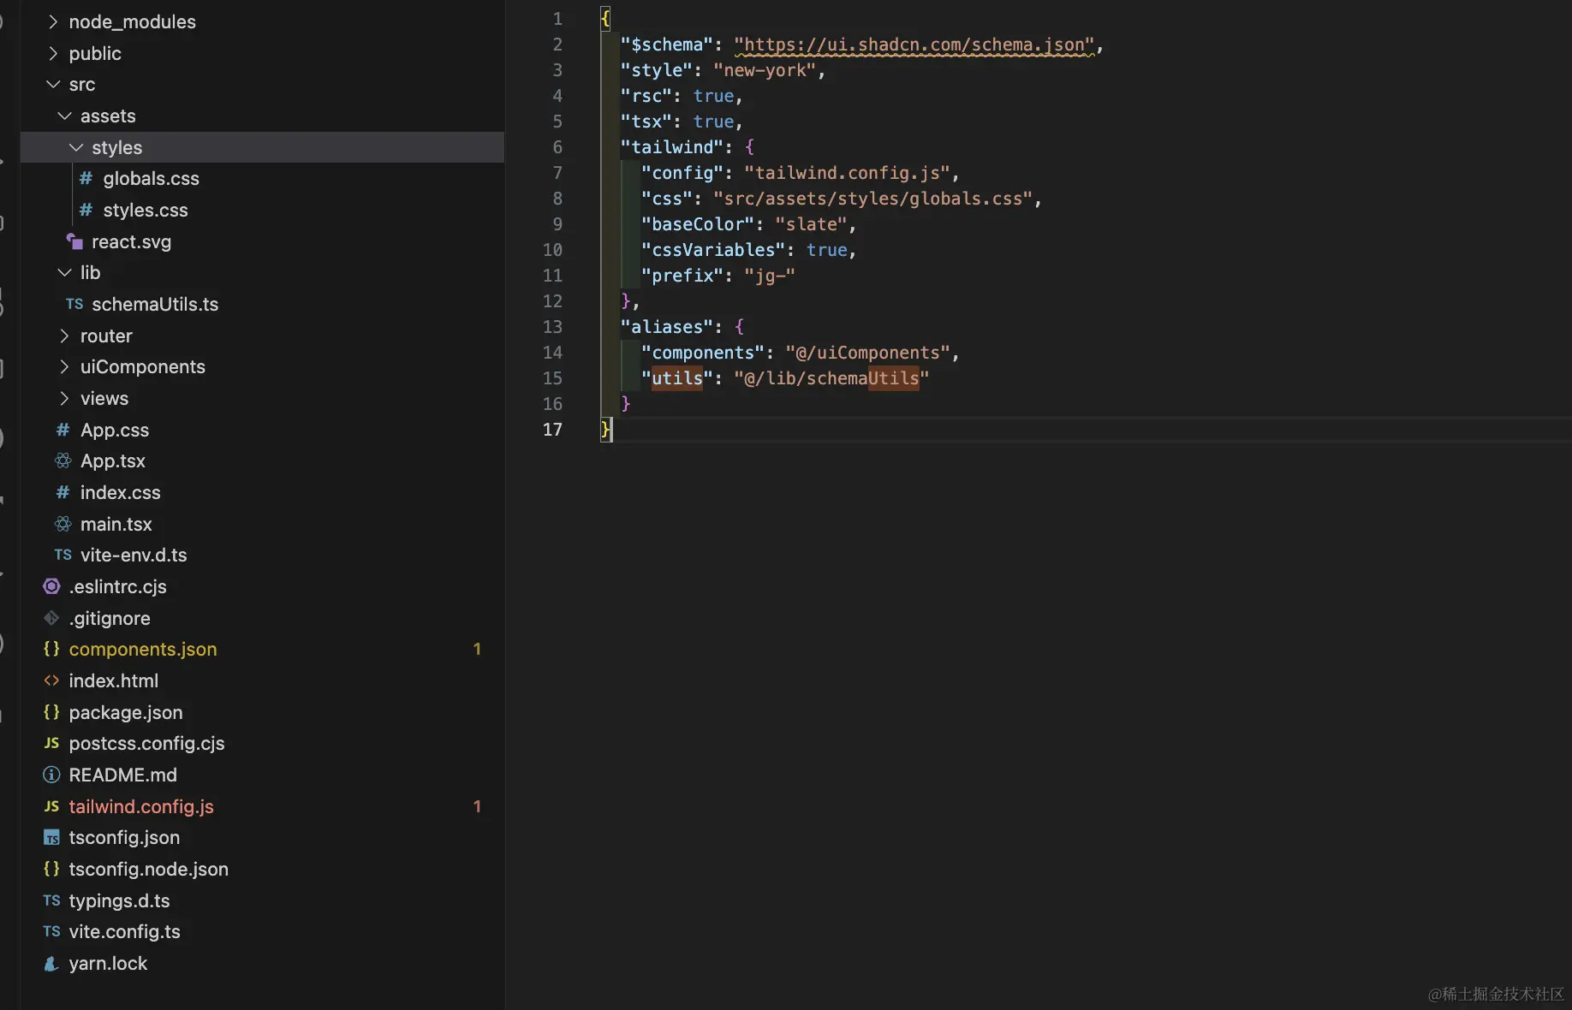Open index.css in the explorer
This screenshot has height=1010, width=1572.
pyautogui.click(x=121, y=492)
